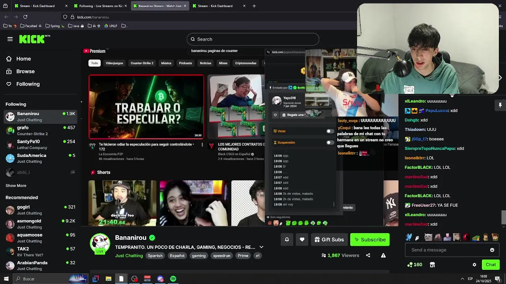Screen dimensions: 506x284
Task: Select Counter-Strike 2 filter chip in stream
Action: point(142,63)
